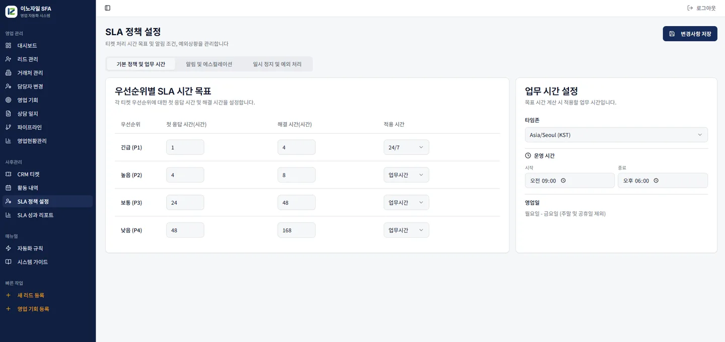Click the 변경사항 저장 button

[690, 34]
